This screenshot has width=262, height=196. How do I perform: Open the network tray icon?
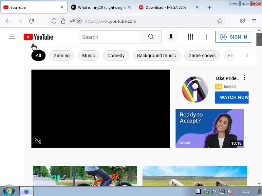pyautogui.click(x=222, y=191)
